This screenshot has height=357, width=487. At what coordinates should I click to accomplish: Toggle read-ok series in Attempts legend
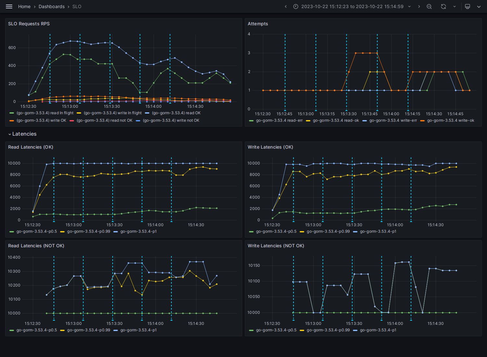pyautogui.click(x=336, y=120)
